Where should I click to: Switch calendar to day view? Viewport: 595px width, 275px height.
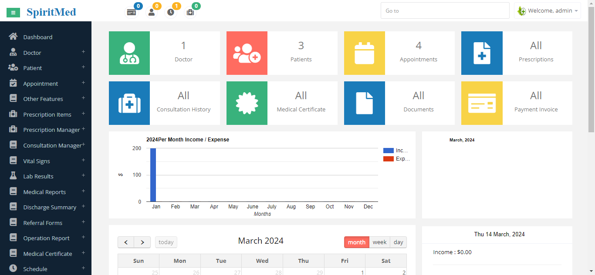(x=399, y=242)
